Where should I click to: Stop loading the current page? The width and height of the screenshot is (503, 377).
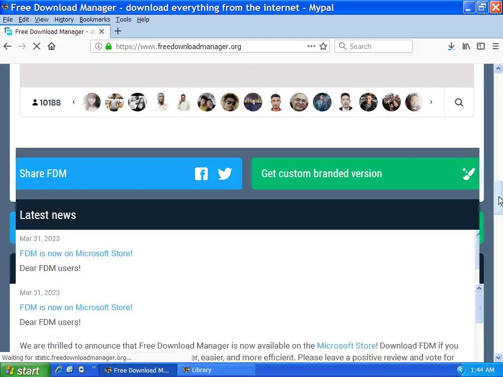coord(37,47)
